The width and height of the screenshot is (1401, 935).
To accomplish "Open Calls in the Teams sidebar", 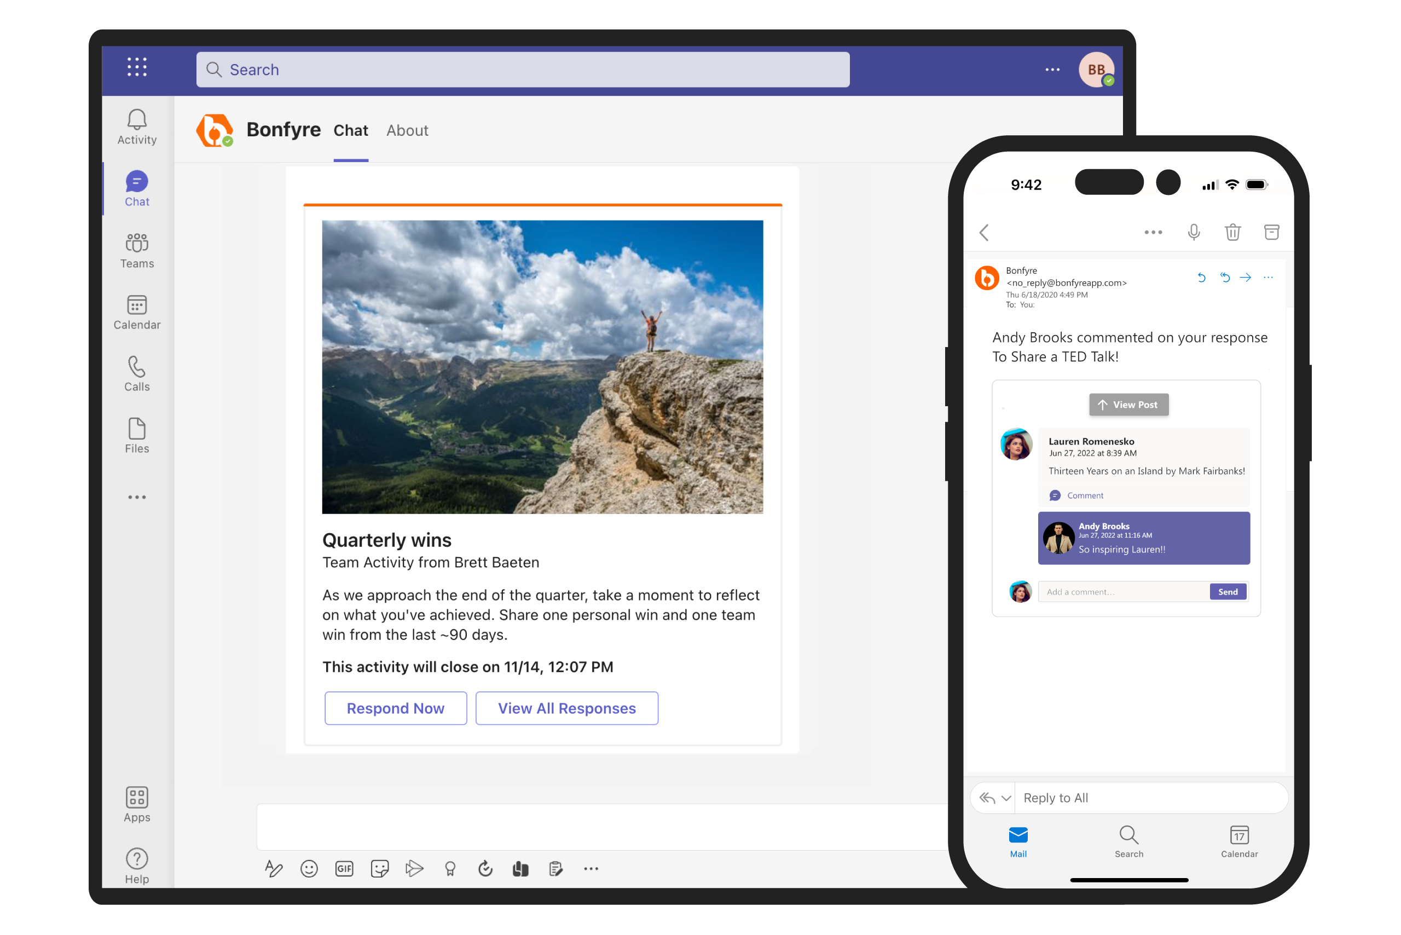I will (x=136, y=374).
